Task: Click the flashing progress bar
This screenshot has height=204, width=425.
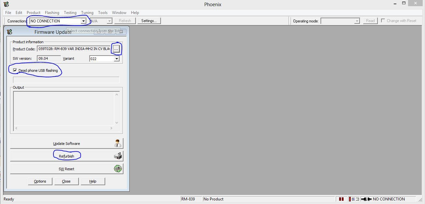Action: [x=66, y=80]
